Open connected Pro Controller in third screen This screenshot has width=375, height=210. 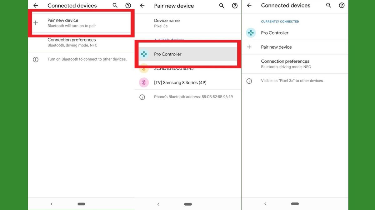[295, 33]
